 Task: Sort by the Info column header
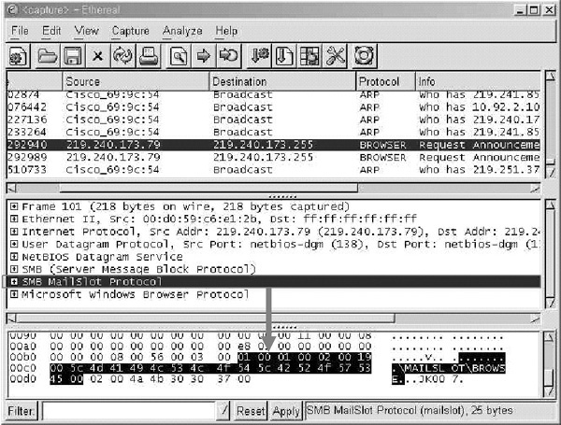tap(478, 81)
